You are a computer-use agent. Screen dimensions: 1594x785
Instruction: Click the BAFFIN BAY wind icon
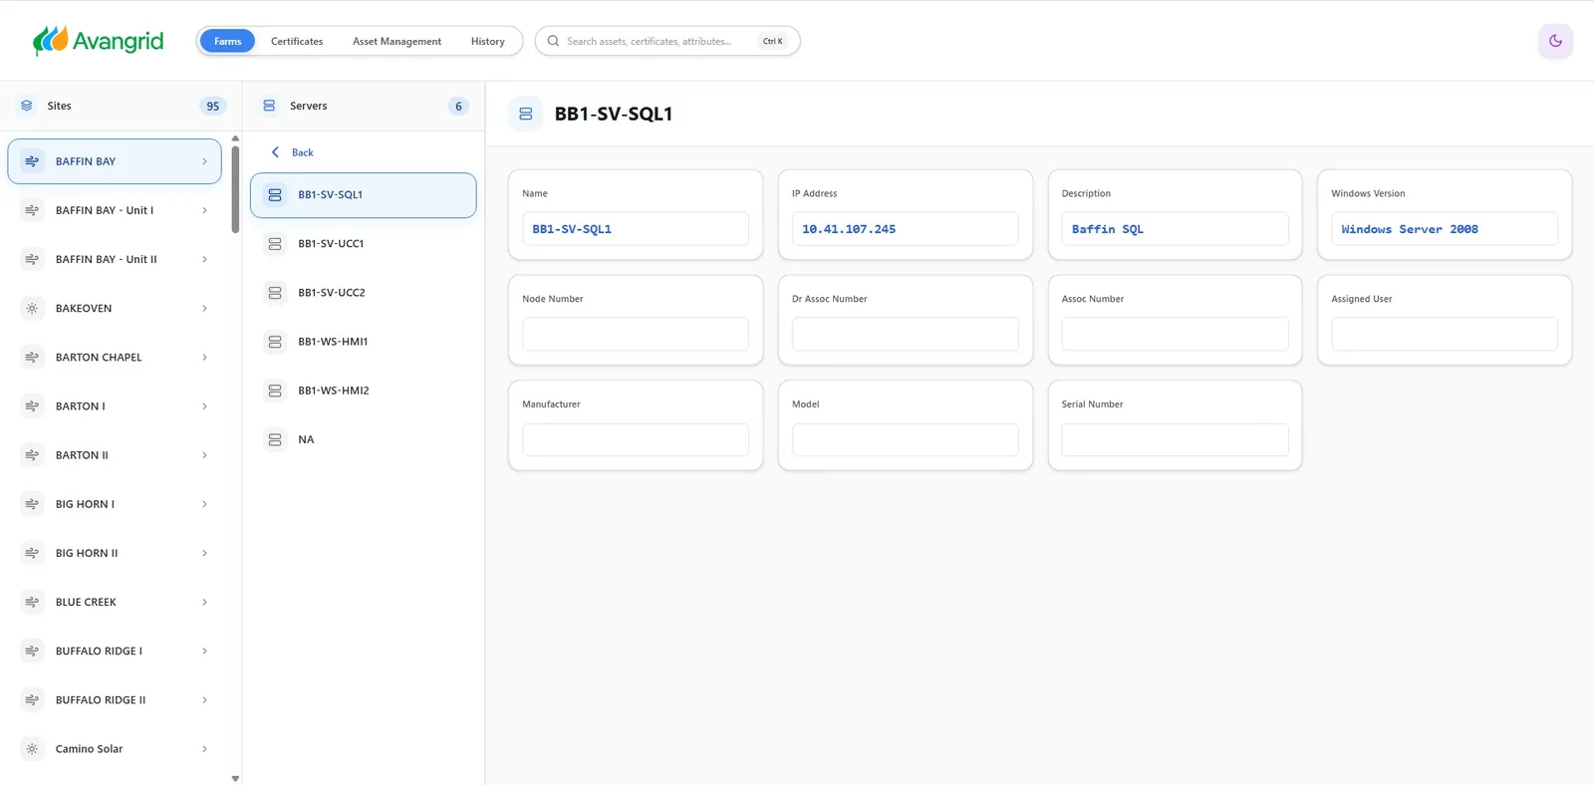coord(32,161)
